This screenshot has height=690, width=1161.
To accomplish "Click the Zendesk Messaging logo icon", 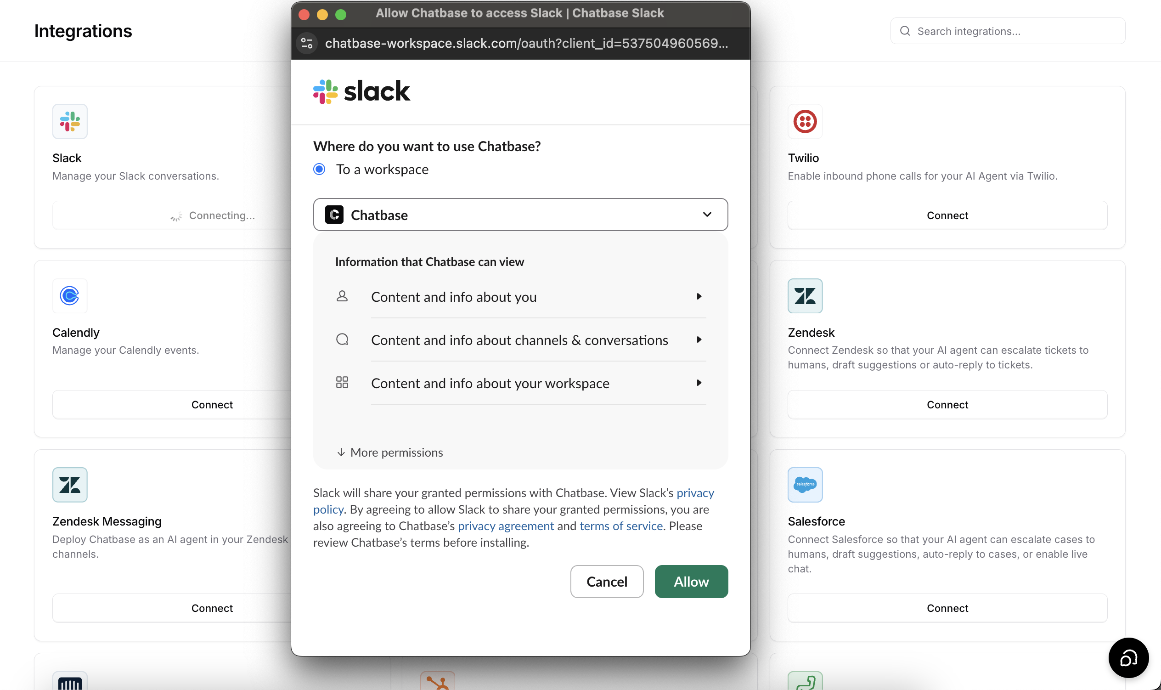I will coord(70,485).
